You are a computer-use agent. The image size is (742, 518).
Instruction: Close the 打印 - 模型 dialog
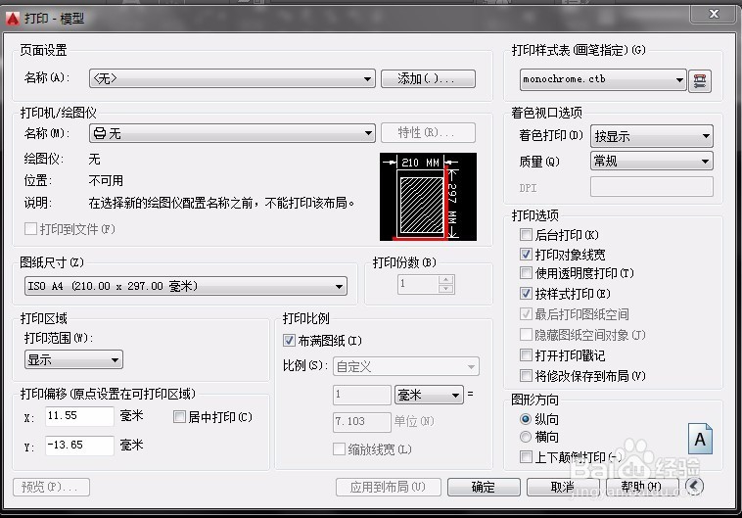click(x=714, y=14)
